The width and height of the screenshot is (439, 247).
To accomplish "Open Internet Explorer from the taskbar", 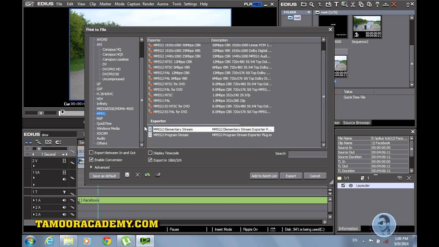I will [x=50, y=241].
